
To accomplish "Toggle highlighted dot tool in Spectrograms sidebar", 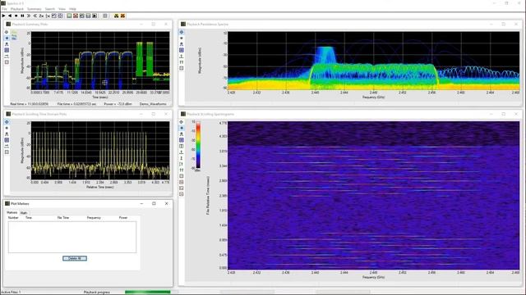I will pos(182,128).
